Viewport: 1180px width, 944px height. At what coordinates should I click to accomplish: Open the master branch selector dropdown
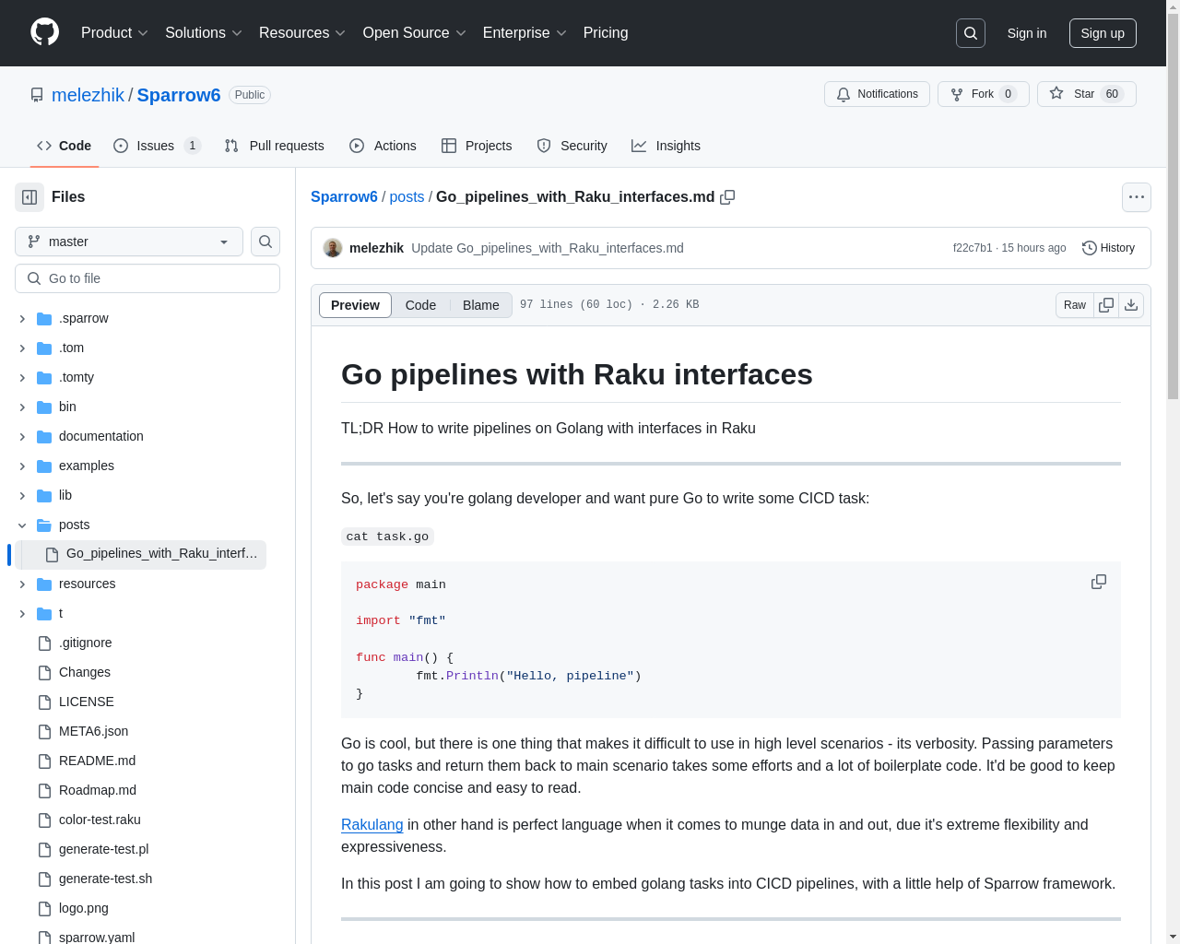click(129, 242)
